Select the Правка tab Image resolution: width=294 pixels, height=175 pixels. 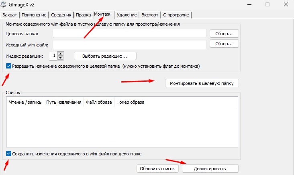pos(83,15)
